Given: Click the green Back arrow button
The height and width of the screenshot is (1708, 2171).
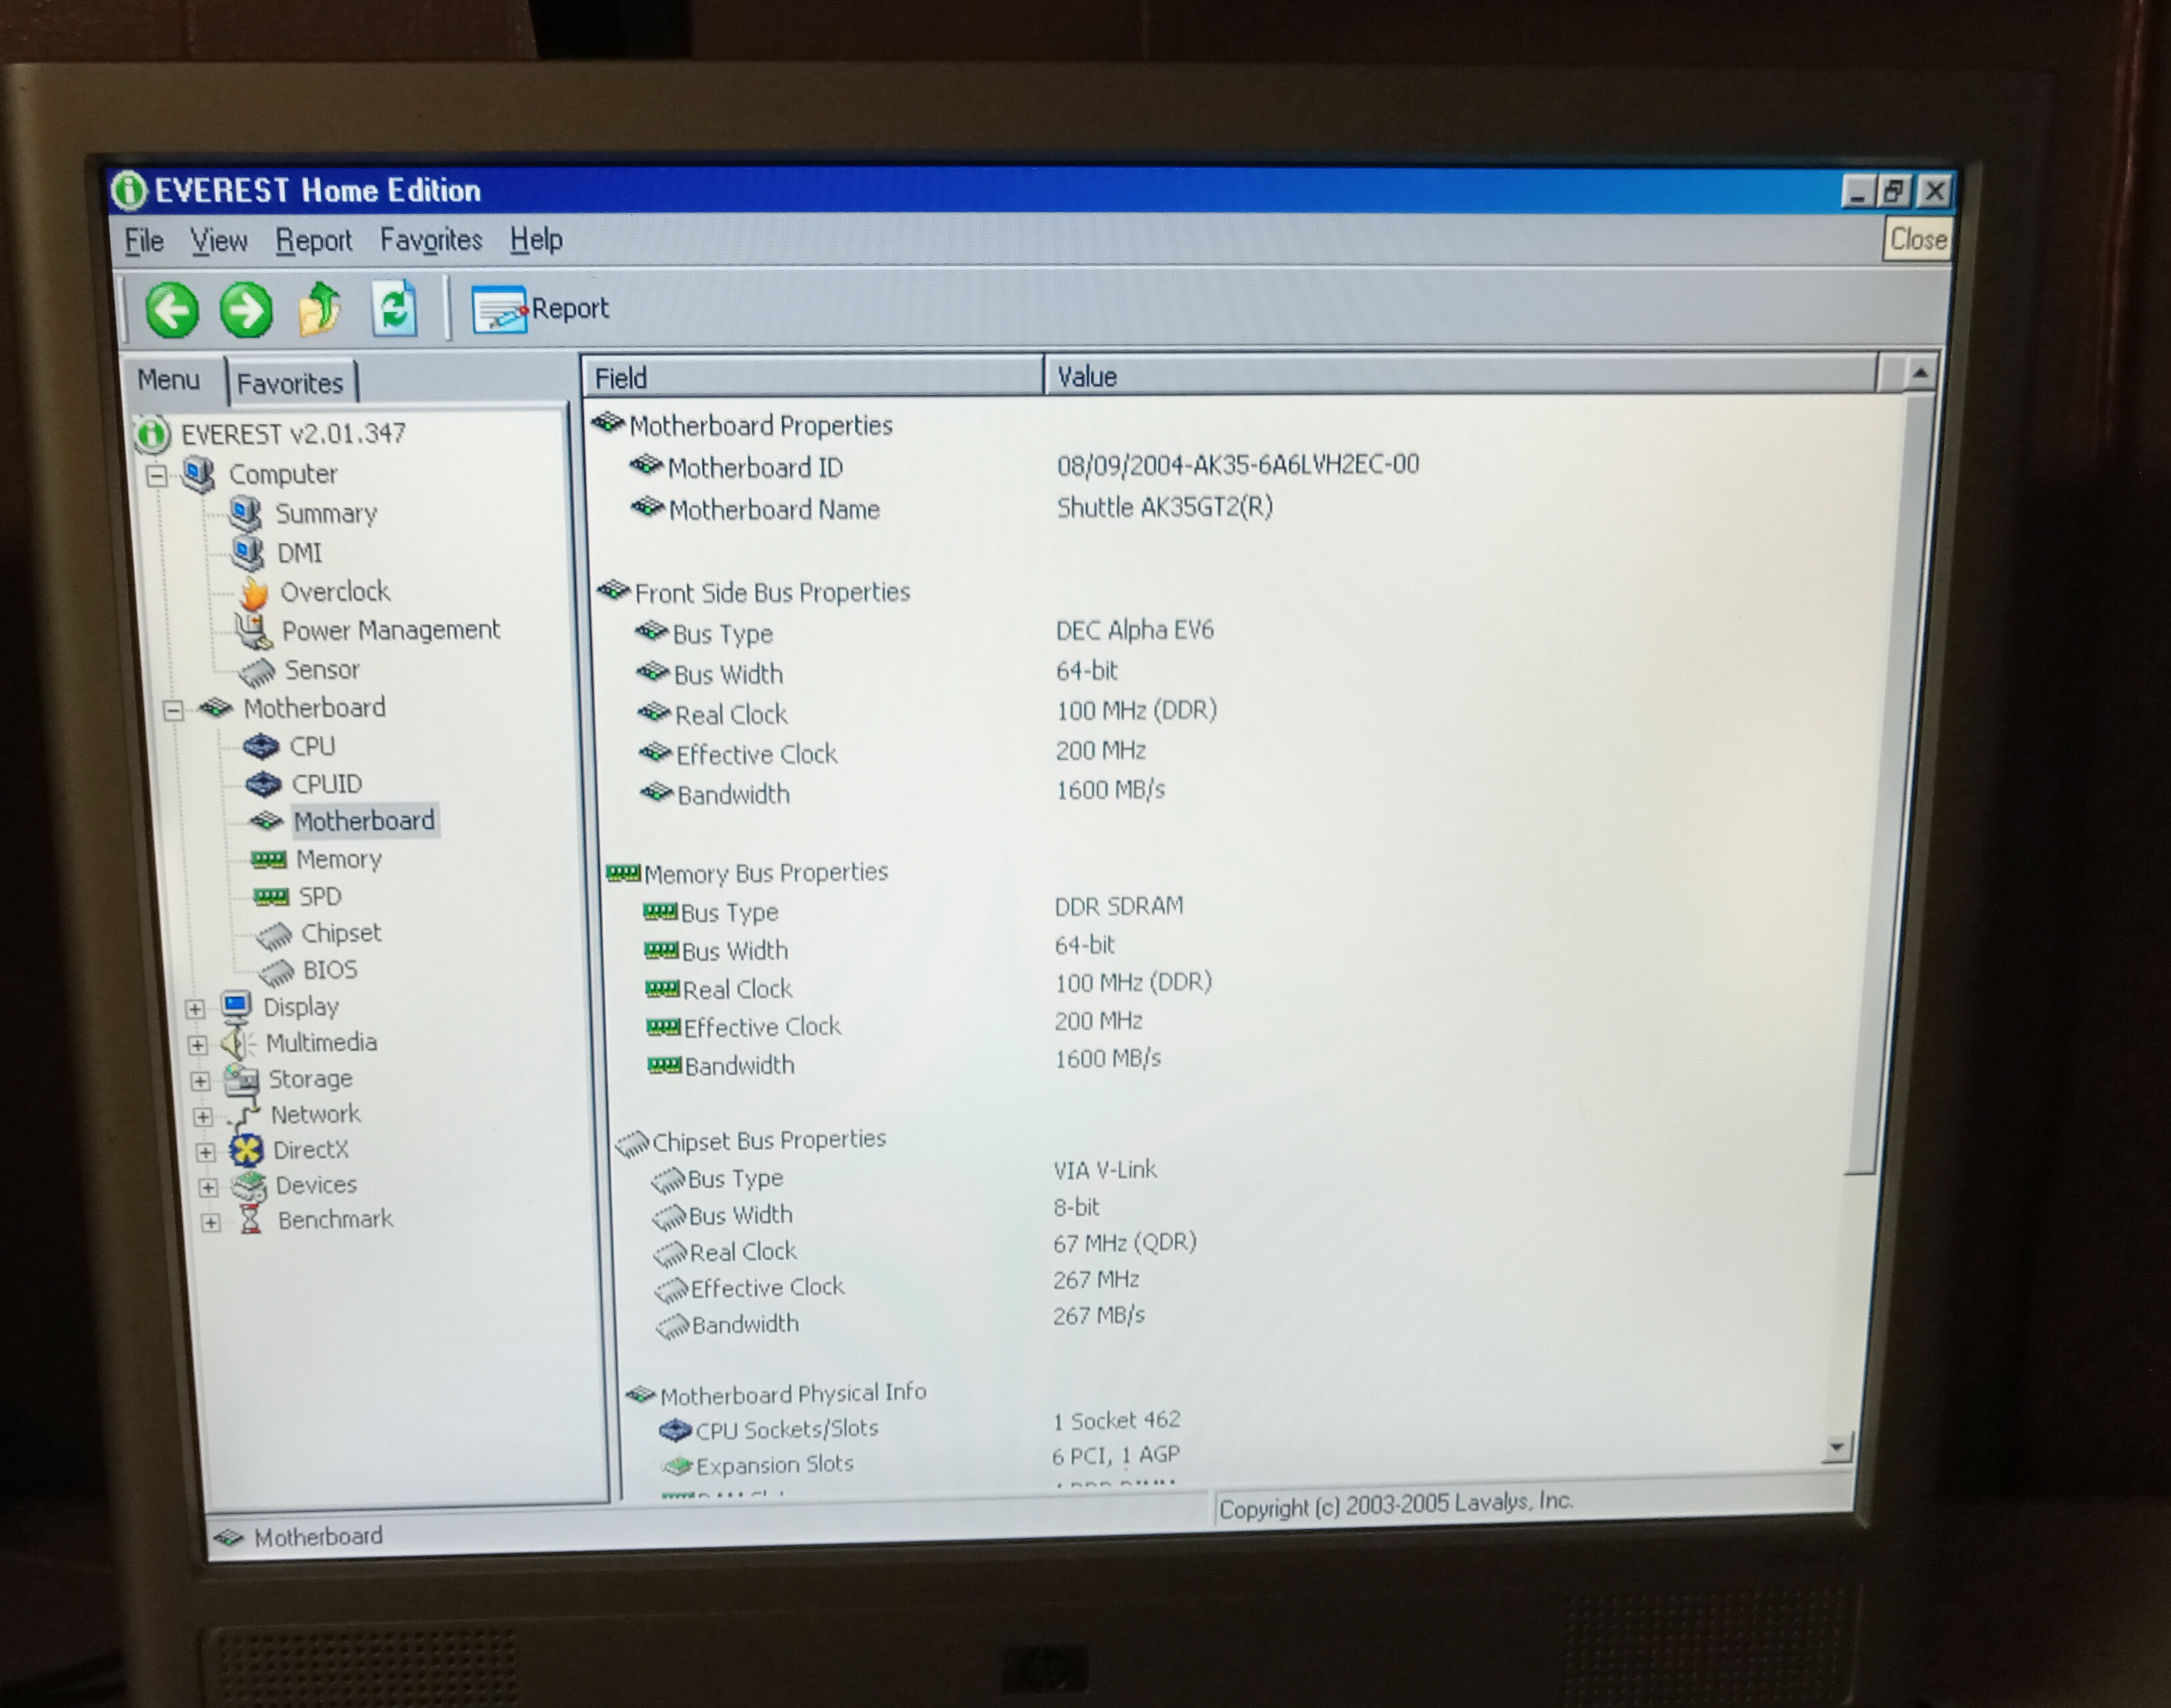Looking at the screenshot, I should pyautogui.click(x=172, y=310).
